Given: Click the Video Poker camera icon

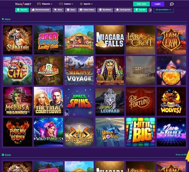Looking at the screenshot, I should click(81, 10).
